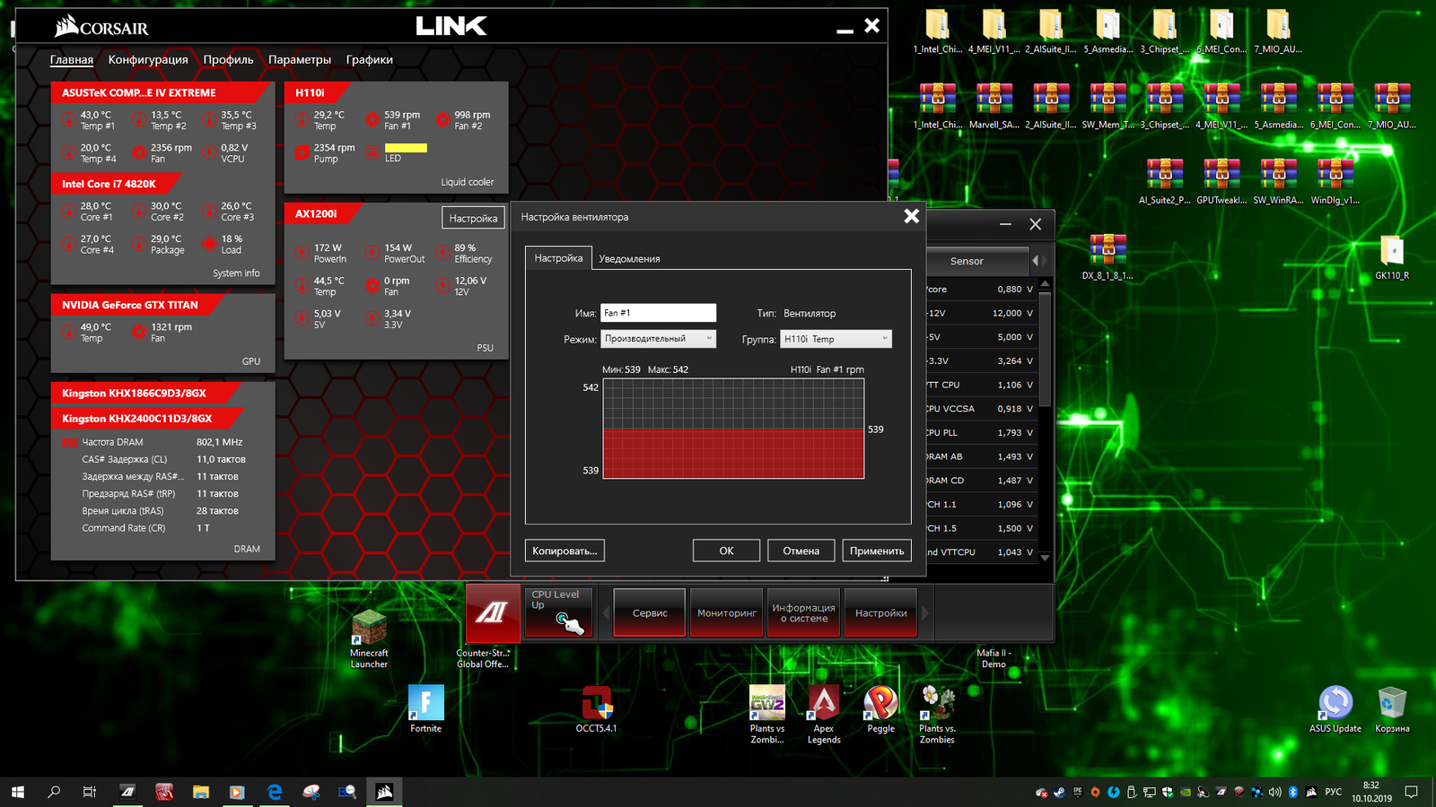
Task: Open Мониторинг in AI Suite
Action: point(727,613)
